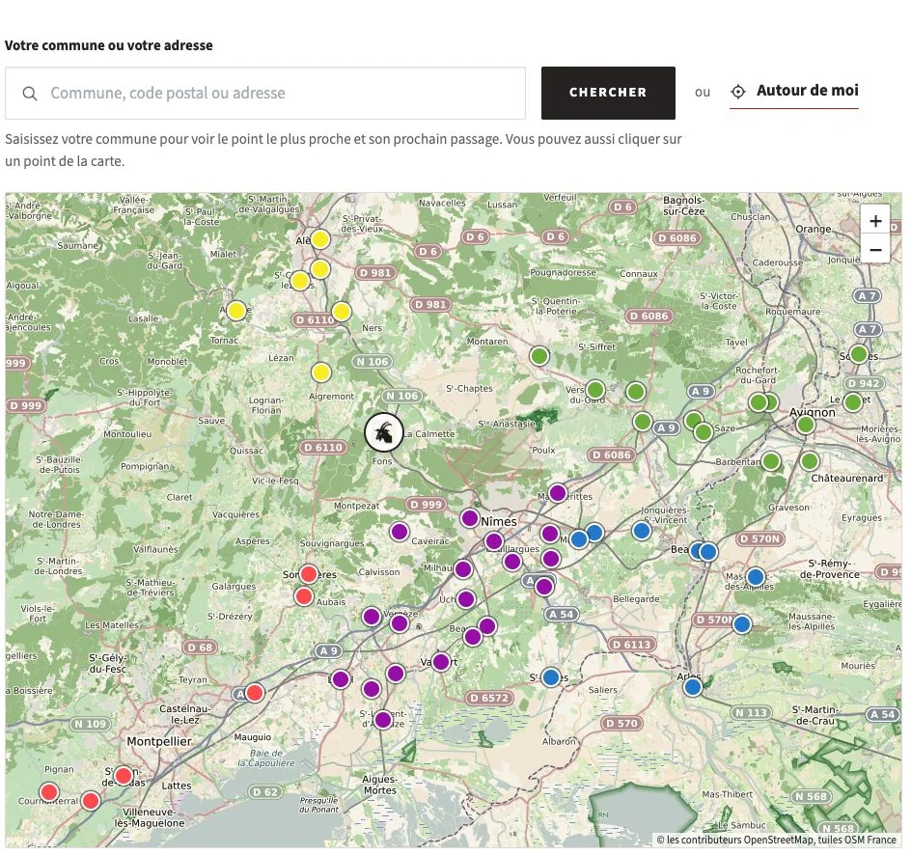The width and height of the screenshot is (911, 855).
Task: Click the Votre commune ou votre adresse label
Action: (109, 45)
